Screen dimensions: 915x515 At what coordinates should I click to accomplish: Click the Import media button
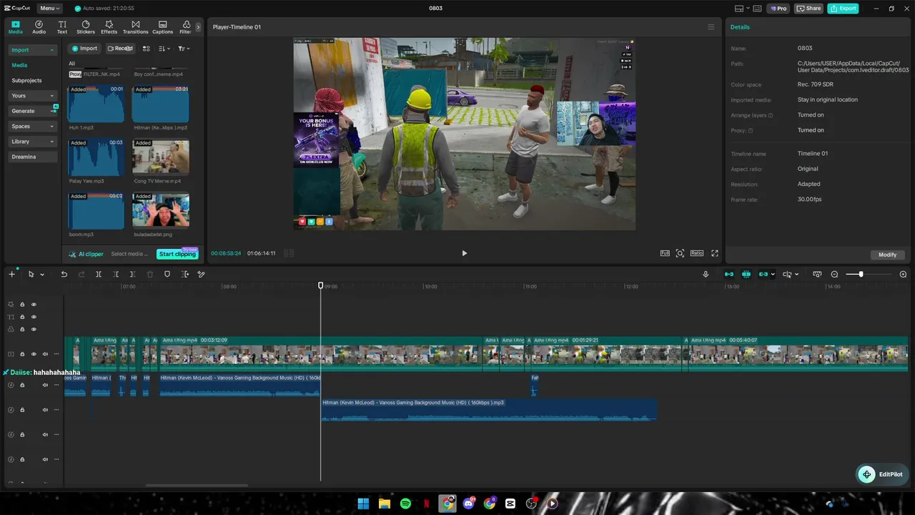click(84, 49)
